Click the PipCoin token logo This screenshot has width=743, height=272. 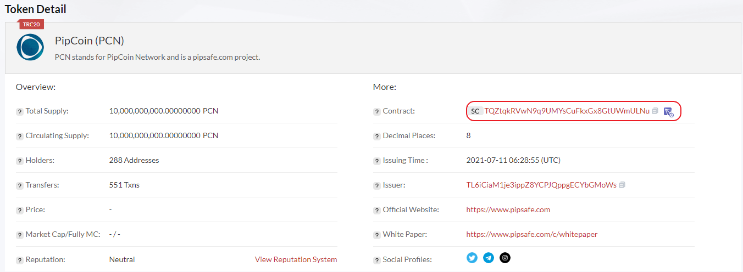[30, 47]
